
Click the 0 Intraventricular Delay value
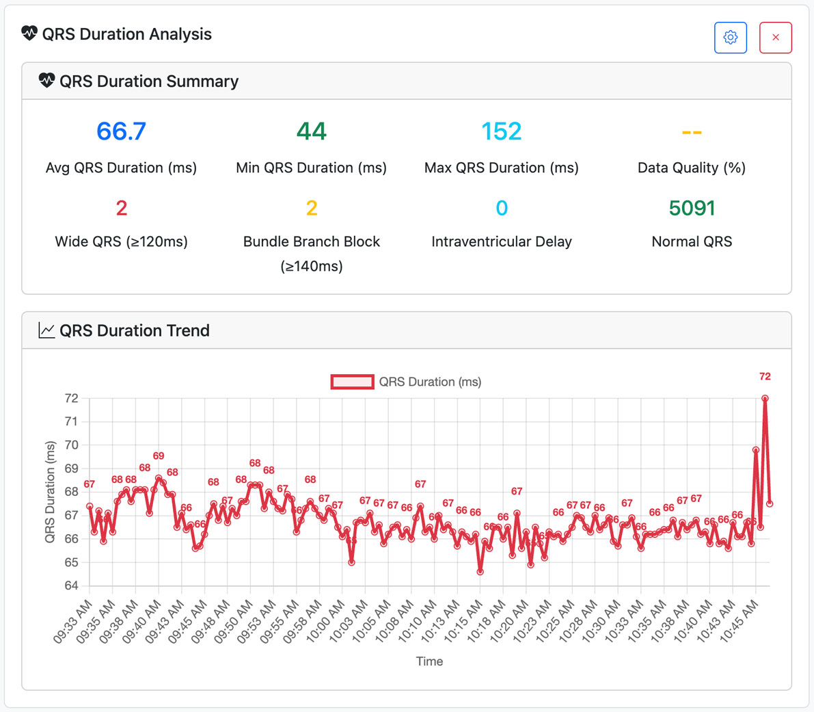(x=502, y=208)
